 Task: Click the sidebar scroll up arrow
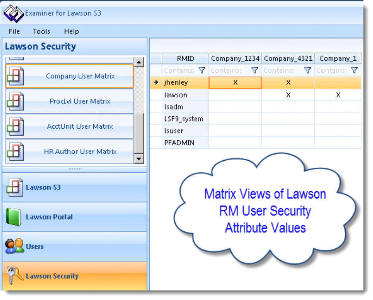coord(139,62)
